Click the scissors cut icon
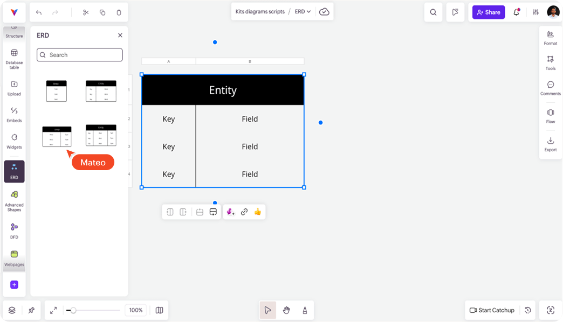 (86, 12)
